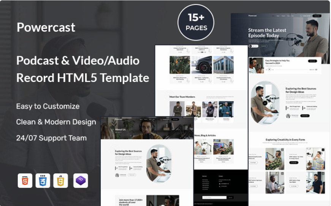Click the subscribe button beside footer email field
This screenshot has width=331, height=206.
coord(230,197)
